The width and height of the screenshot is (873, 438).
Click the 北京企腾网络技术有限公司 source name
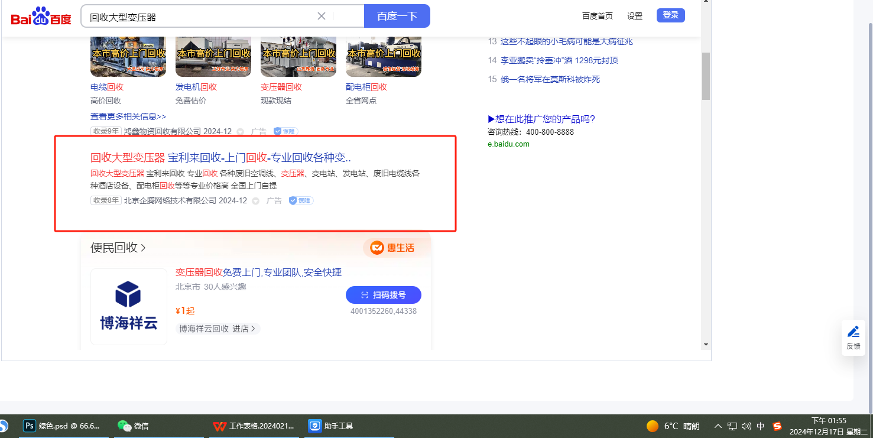point(170,200)
